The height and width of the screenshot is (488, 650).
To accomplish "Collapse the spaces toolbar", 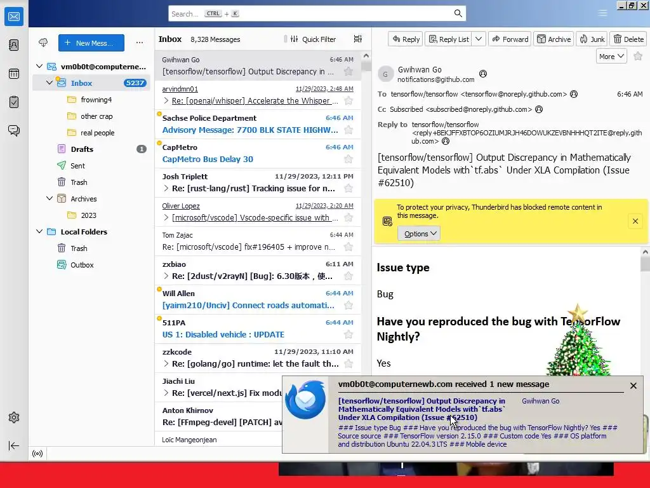I will click(14, 445).
